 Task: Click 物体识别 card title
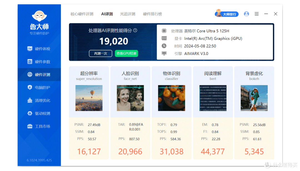(172, 73)
